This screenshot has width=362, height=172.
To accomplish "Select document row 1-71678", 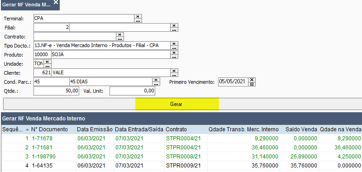I will [x=181, y=139].
